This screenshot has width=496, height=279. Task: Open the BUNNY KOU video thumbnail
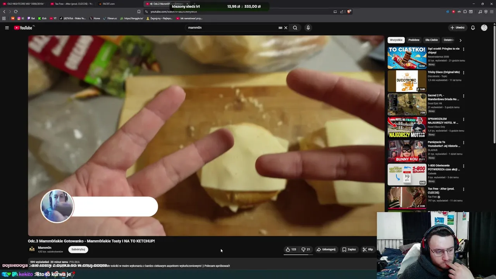(x=406, y=151)
